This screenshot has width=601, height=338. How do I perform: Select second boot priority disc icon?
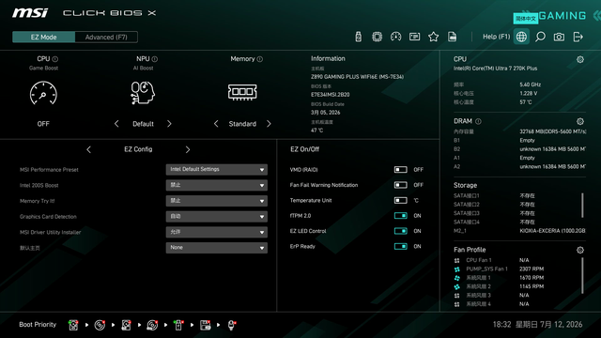click(100, 325)
